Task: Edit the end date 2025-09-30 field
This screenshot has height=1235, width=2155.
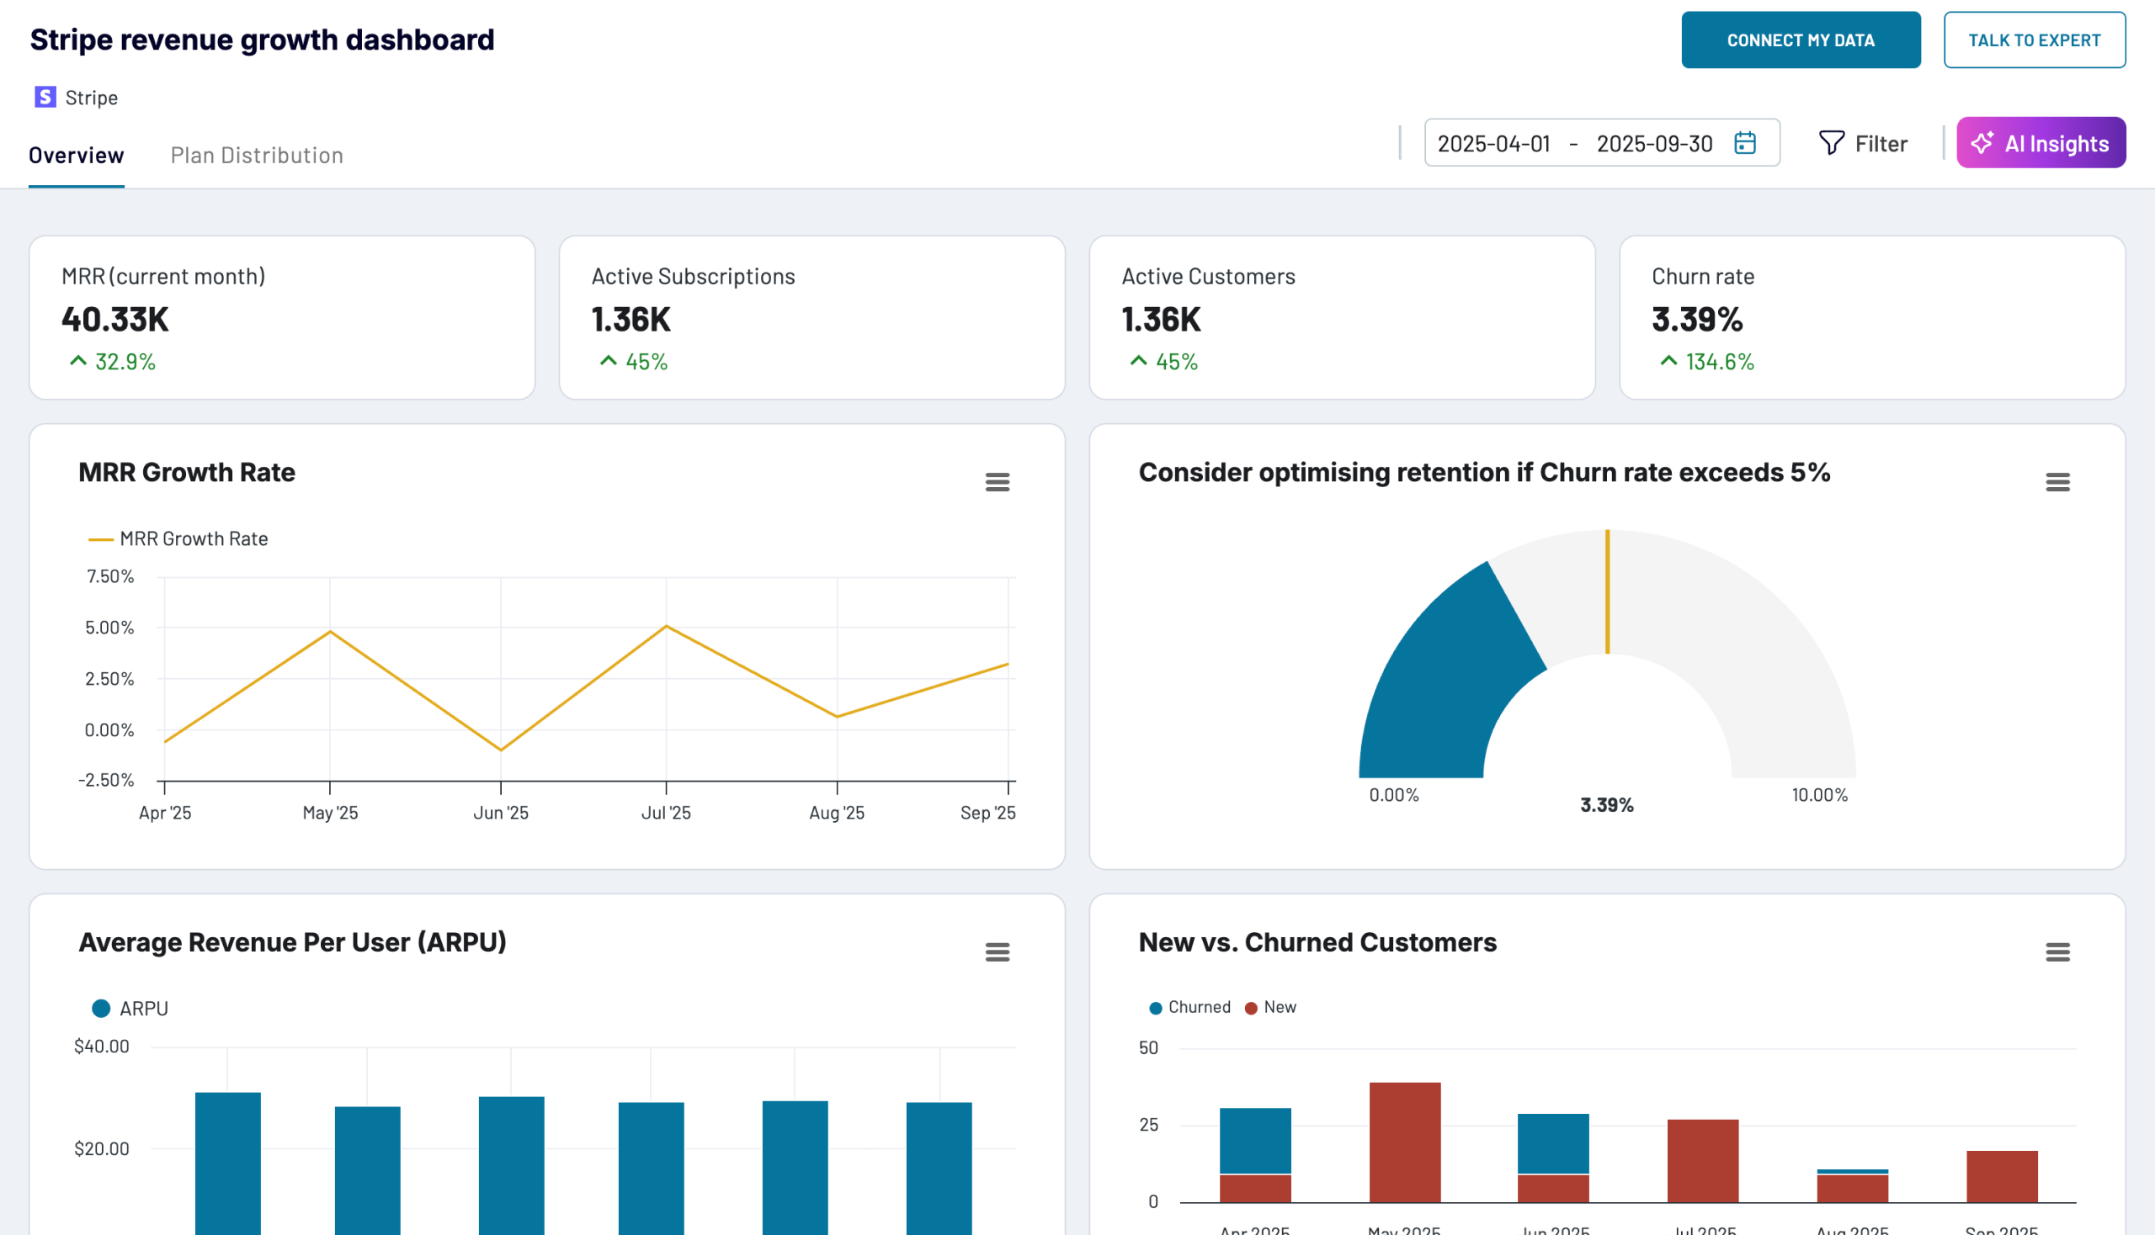Action: [1653, 143]
